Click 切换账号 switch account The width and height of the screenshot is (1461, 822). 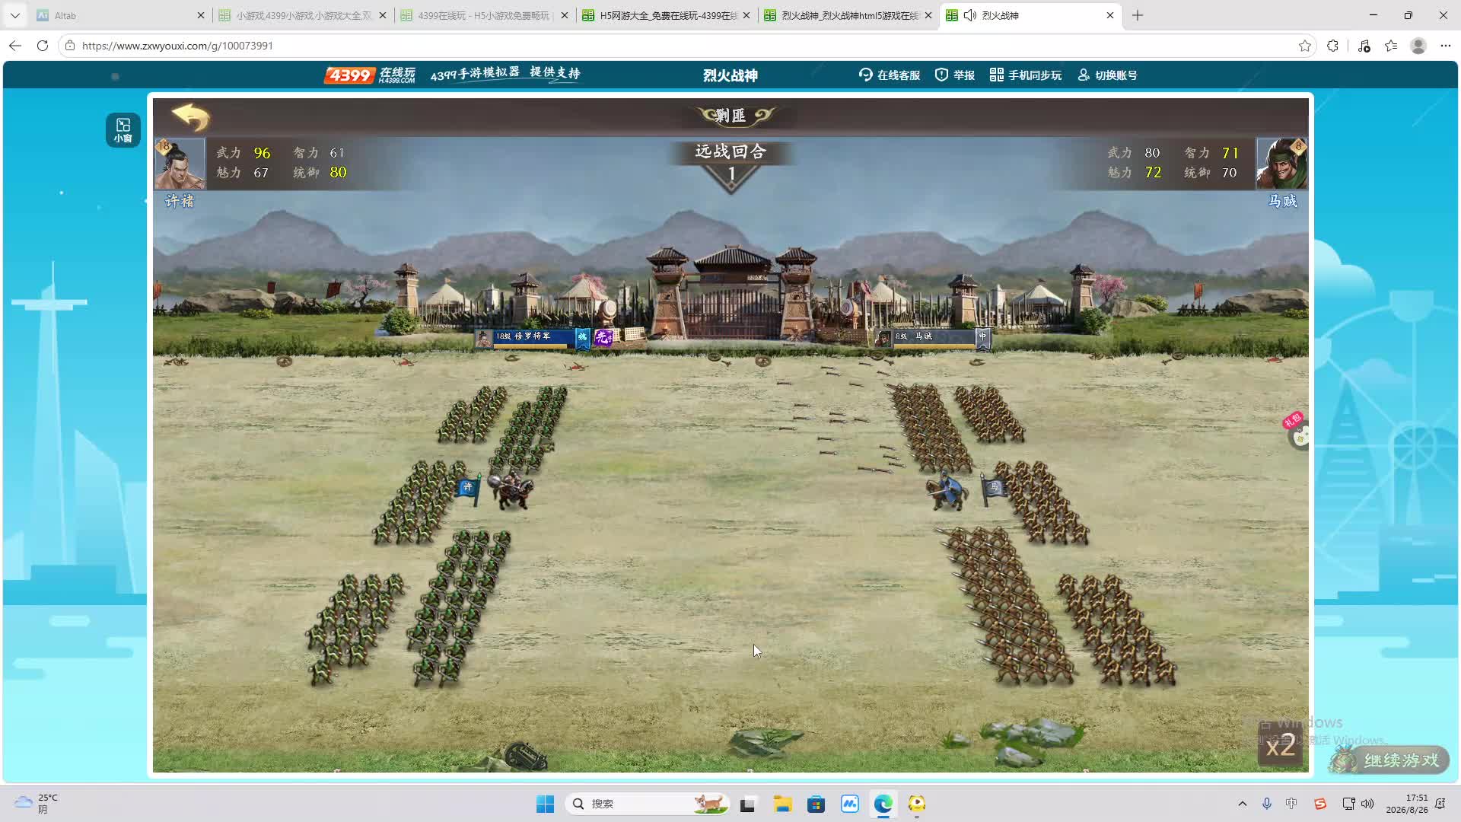tap(1107, 75)
